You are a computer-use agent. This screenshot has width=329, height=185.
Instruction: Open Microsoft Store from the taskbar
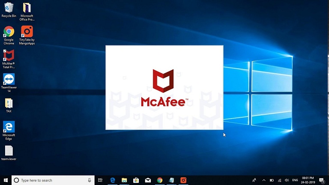[136, 180]
